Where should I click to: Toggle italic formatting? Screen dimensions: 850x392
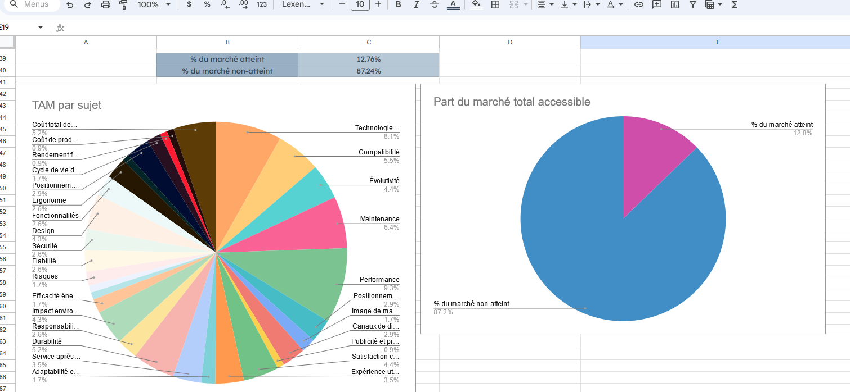[x=416, y=4]
